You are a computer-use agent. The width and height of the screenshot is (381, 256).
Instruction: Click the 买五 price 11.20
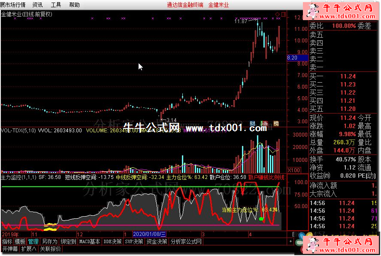pyautogui.click(x=348, y=109)
